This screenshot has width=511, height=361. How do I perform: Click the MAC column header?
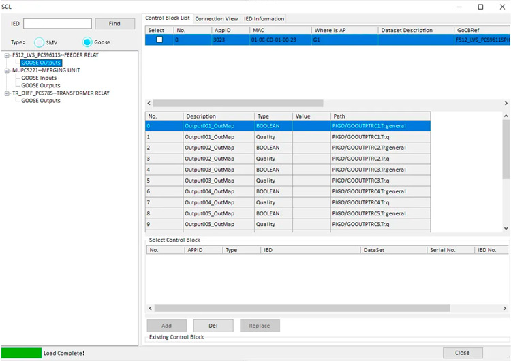281,30
